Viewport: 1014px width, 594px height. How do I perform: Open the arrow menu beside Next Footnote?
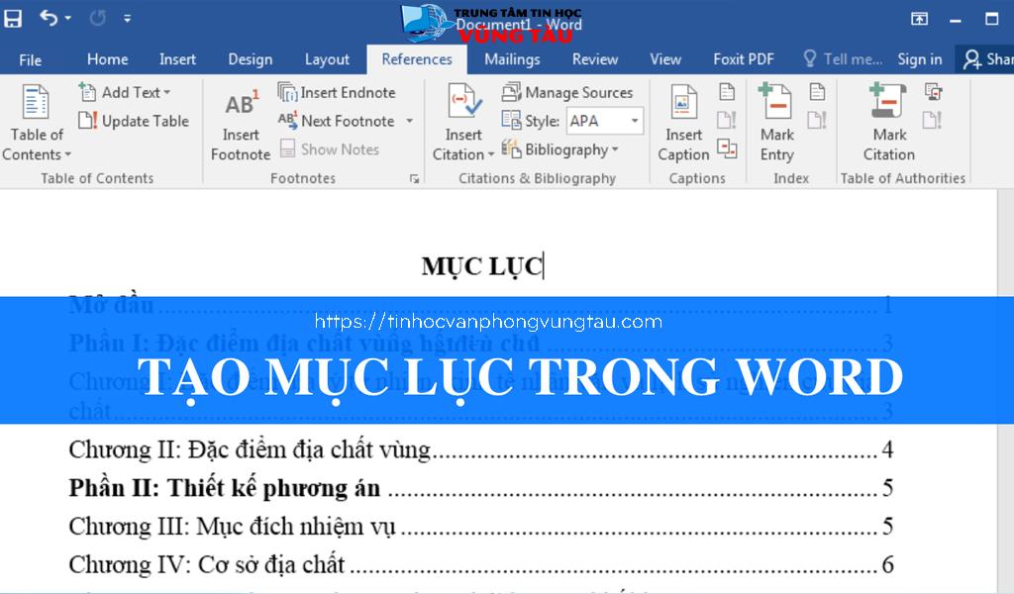(x=409, y=121)
